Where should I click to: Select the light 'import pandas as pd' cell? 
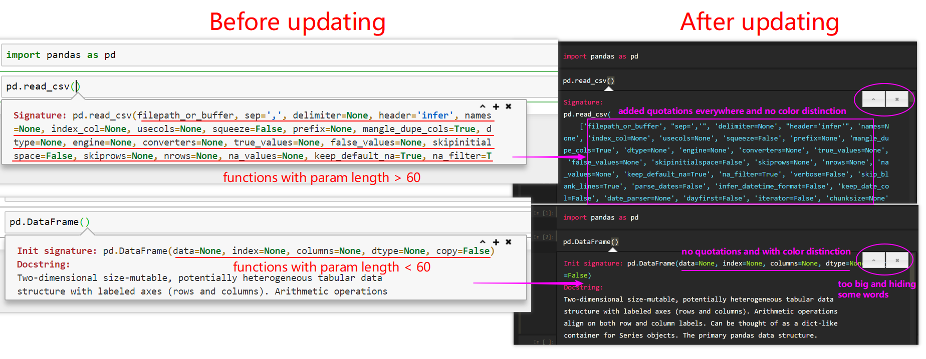[280, 55]
